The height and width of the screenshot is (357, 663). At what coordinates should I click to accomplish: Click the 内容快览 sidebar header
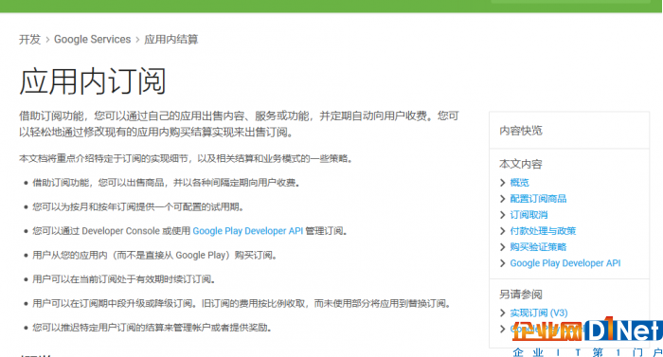(521, 131)
